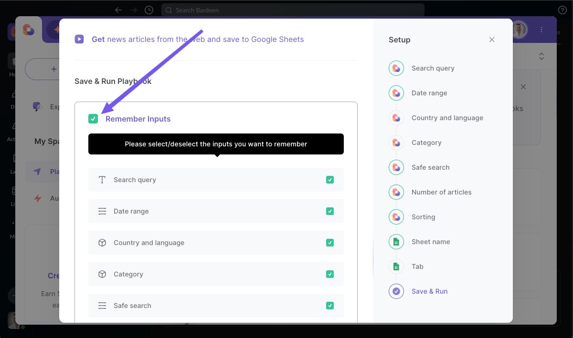Open history with the clock icon
Image resolution: width=573 pixels, height=338 pixels.
tap(149, 10)
